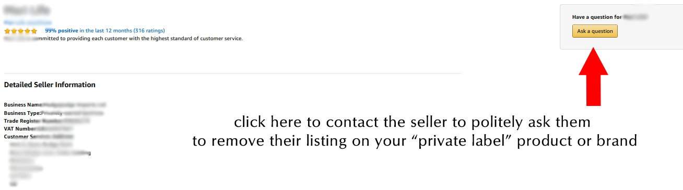
Task: Click the 'private label product or brand' text line
Action: [x=415, y=141]
